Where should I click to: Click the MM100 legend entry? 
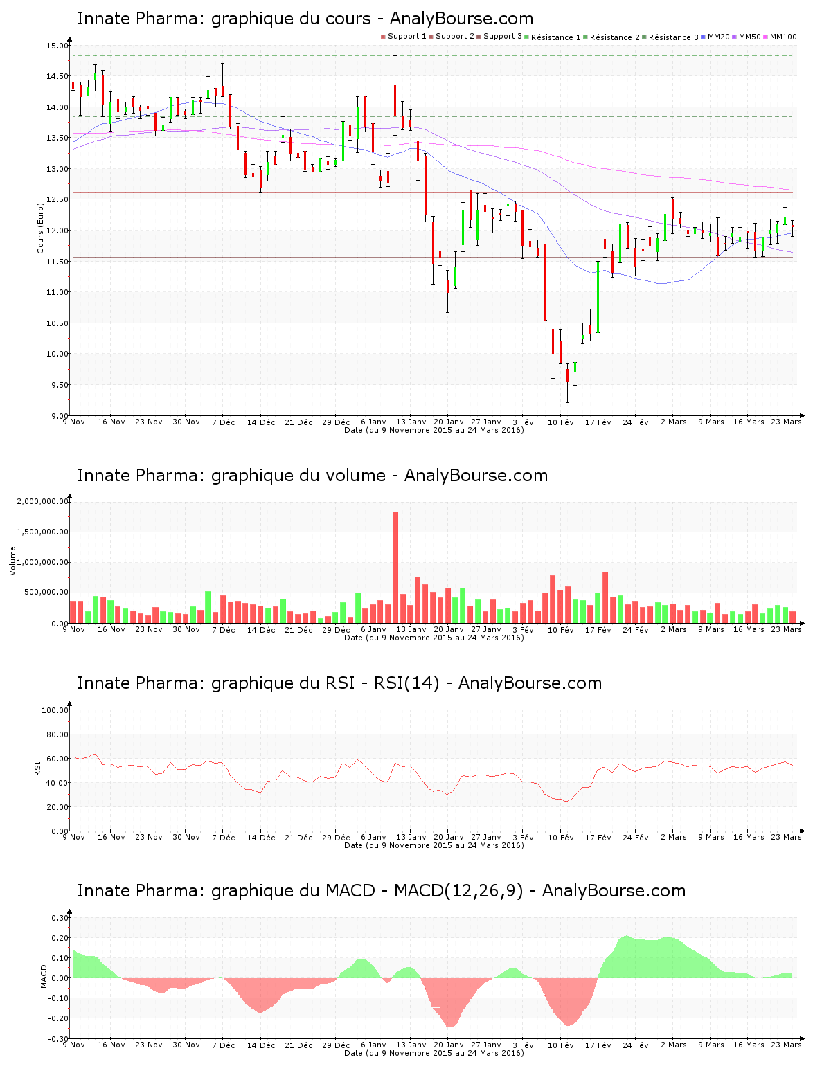point(779,37)
